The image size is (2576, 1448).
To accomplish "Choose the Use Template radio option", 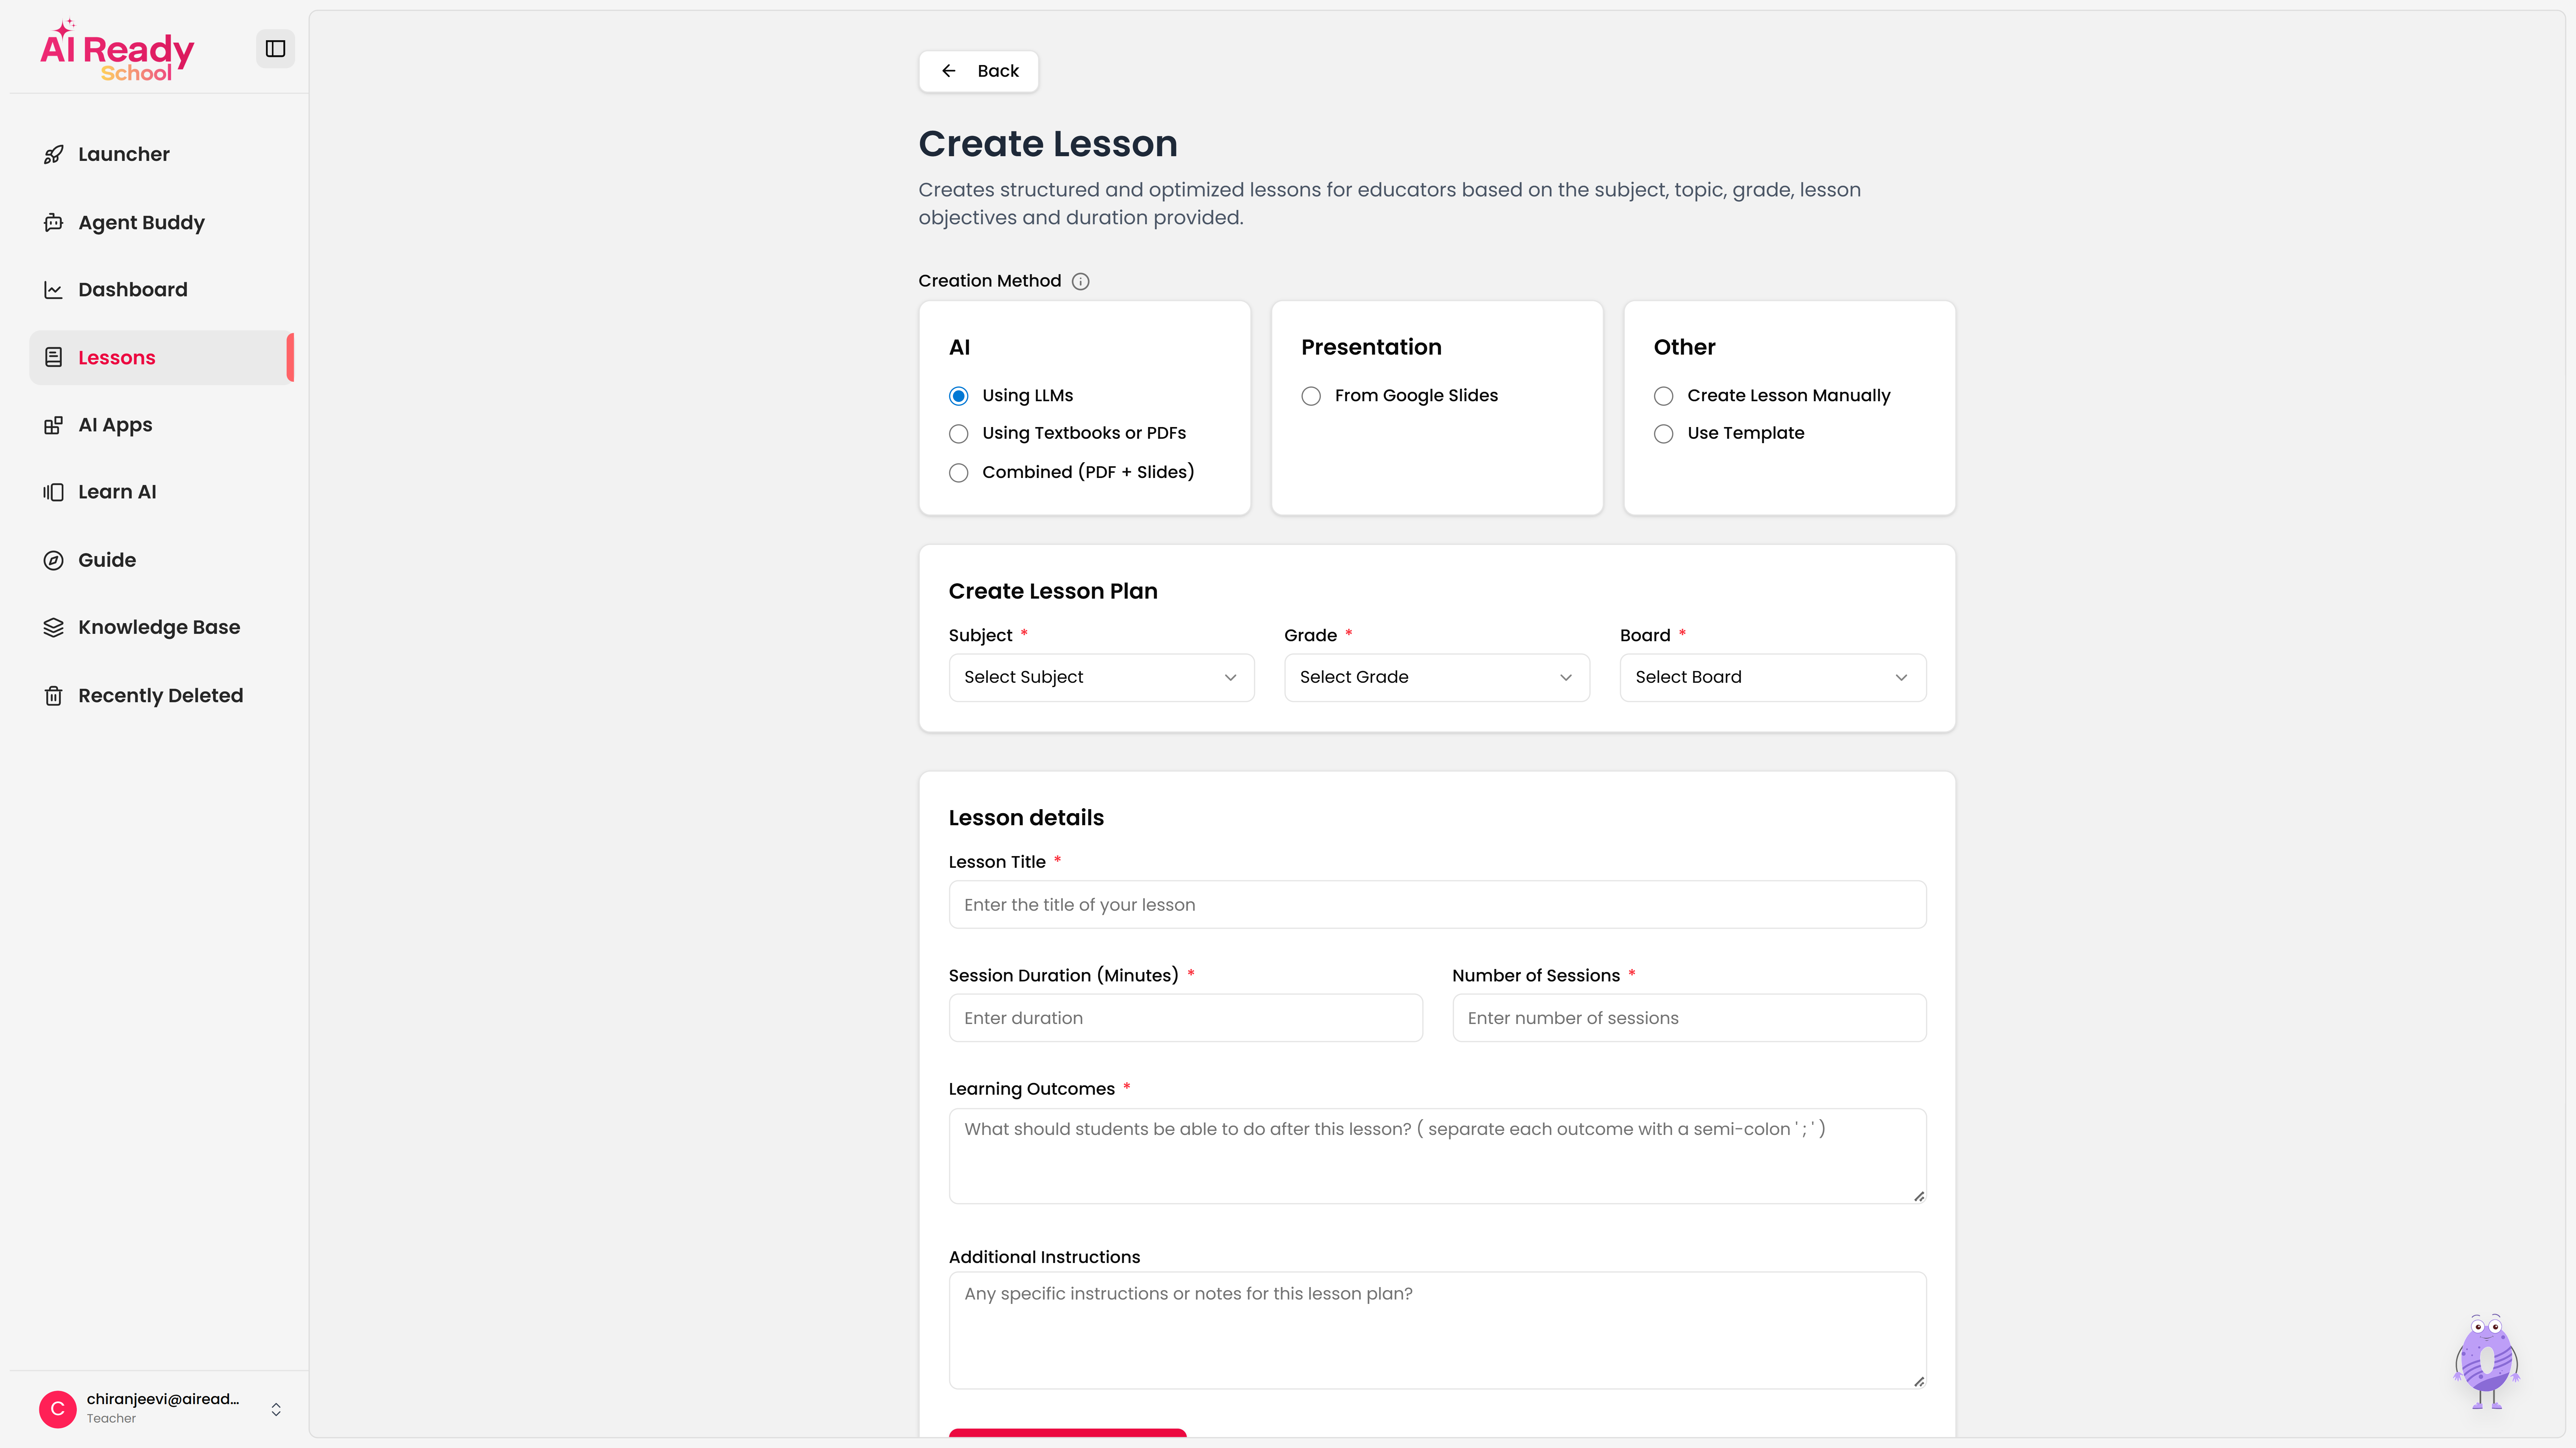I will [1663, 434].
